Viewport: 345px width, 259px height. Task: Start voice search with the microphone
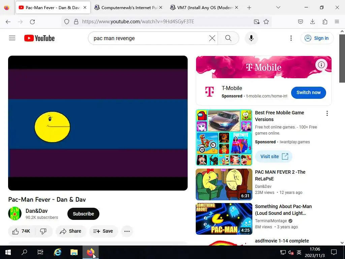(x=251, y=38)
